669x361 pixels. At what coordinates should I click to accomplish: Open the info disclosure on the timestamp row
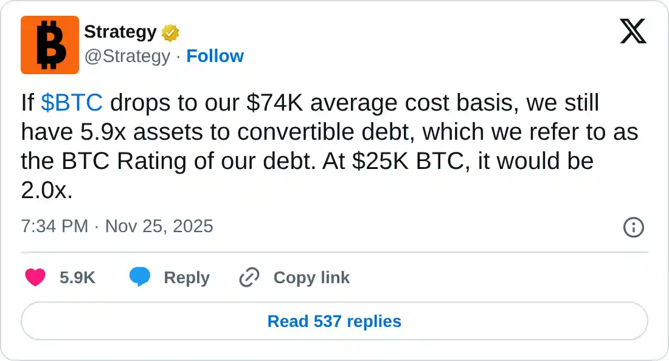coord(633,227)
